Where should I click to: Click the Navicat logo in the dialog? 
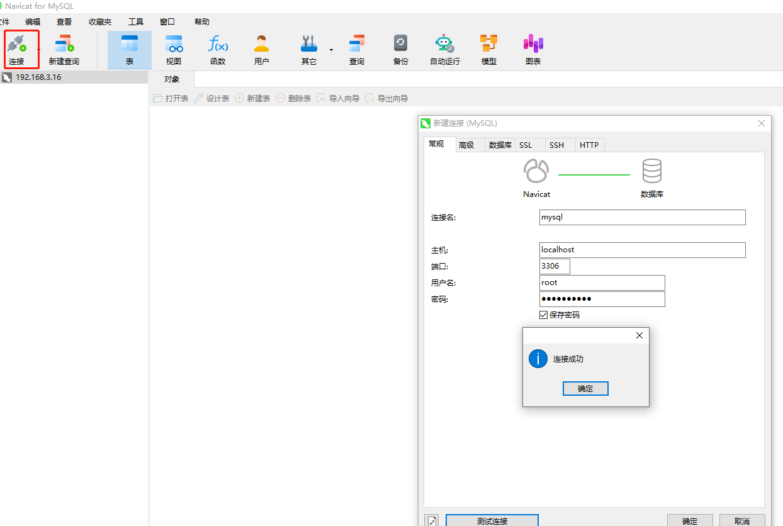[536, 171]
